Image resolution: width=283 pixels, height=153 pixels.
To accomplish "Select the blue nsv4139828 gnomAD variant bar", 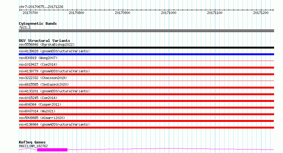I will point(146,54).
